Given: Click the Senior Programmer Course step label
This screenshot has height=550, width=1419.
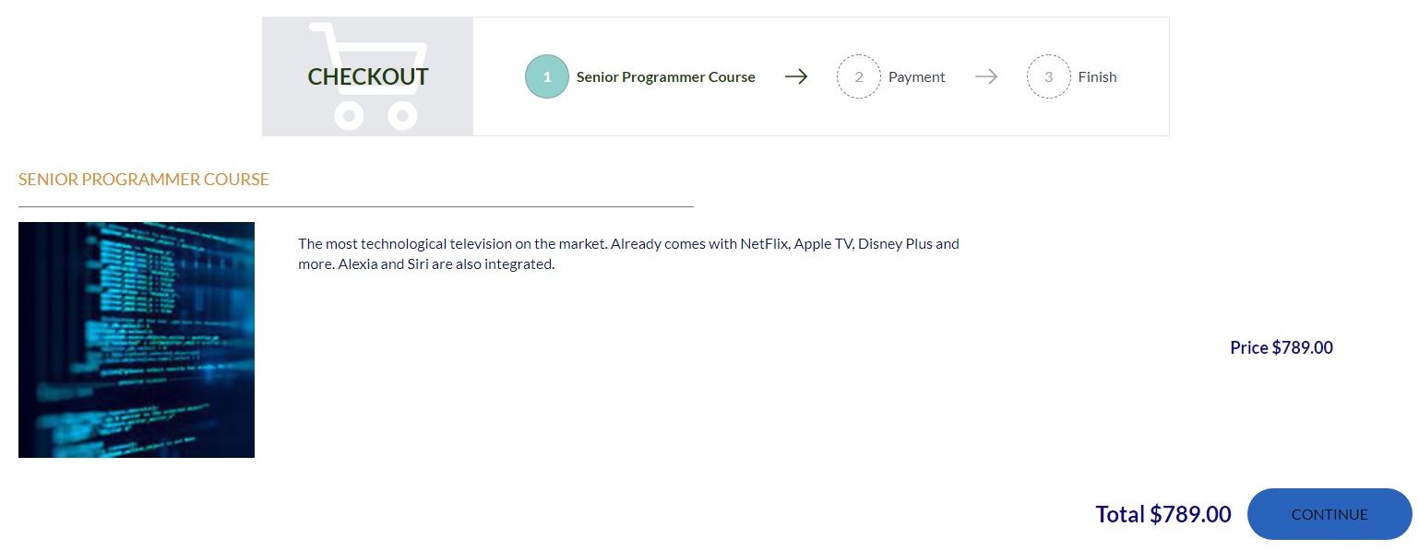Looking at the screenshot, I should coord(666,76).
